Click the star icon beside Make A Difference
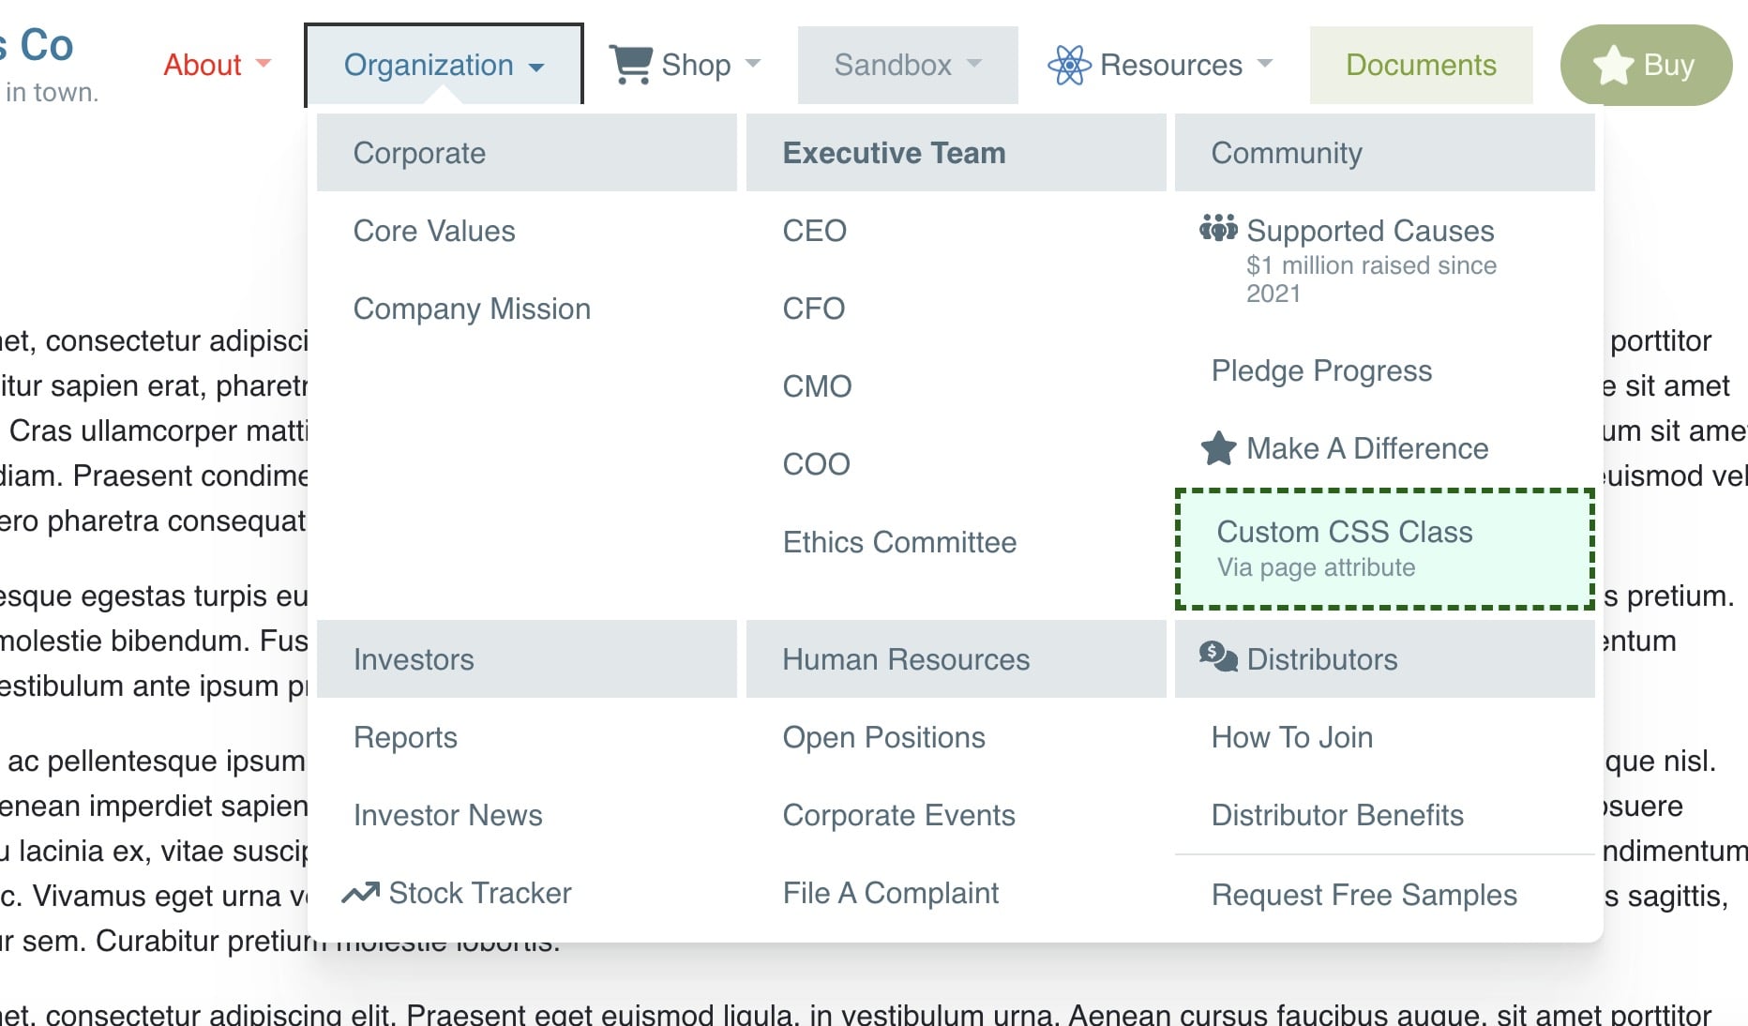Screen dimensions: 1748x1026 click(1218, 448)
